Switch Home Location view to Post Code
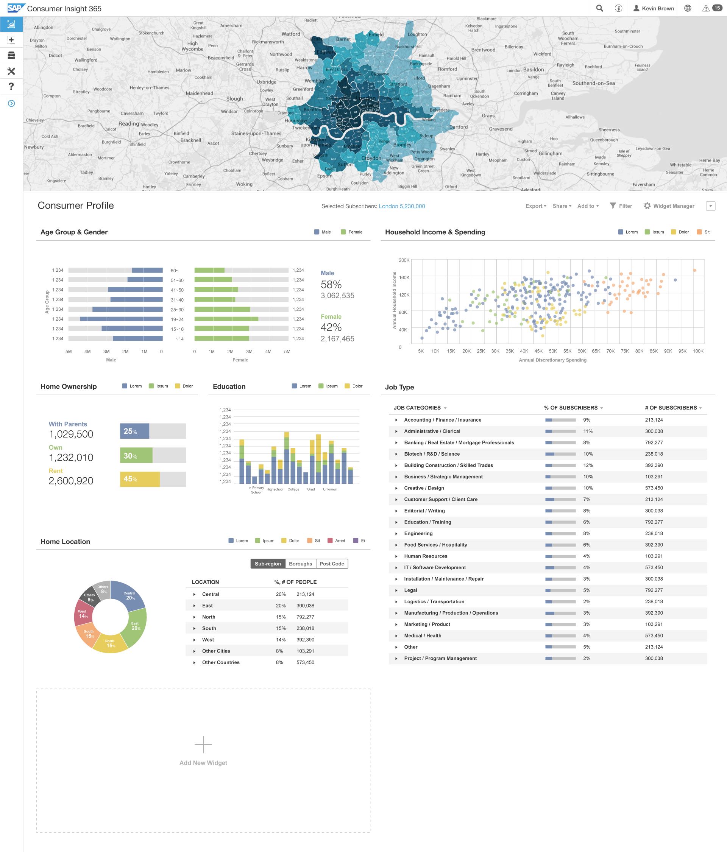 (332, 563)
